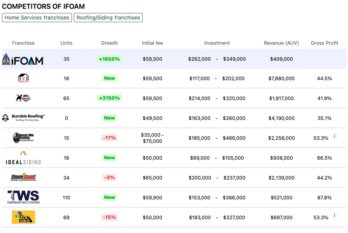Click the $69,000 investment minimum
Image resolution: width=348 pixels, height=233 pixels.
pos(200,158)
